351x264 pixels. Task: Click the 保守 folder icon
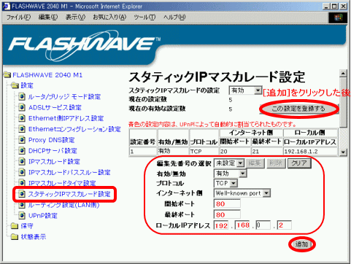pyautogui.click(x=15, y=226)
